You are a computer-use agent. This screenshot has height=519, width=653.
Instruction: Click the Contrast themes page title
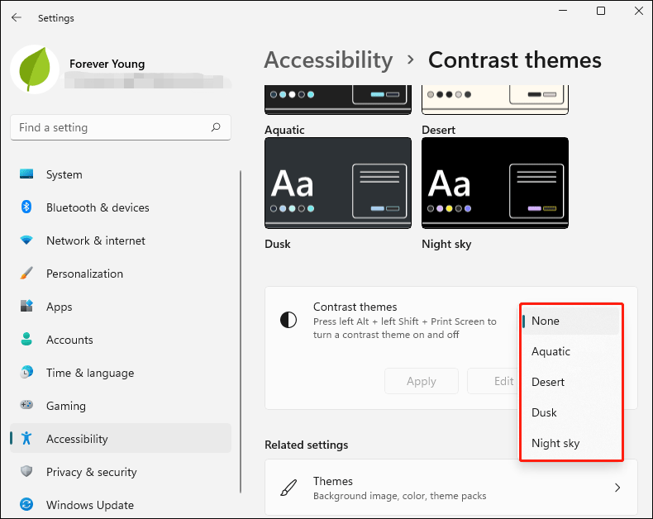(515, 60)
